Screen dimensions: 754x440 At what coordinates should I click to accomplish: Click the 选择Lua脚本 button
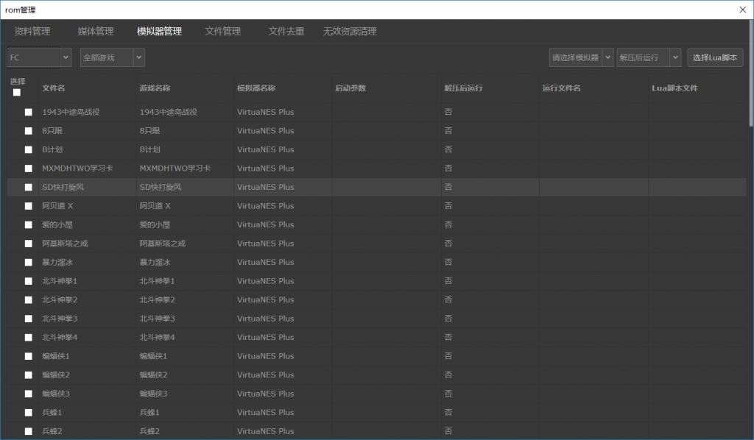click(715, 57)
